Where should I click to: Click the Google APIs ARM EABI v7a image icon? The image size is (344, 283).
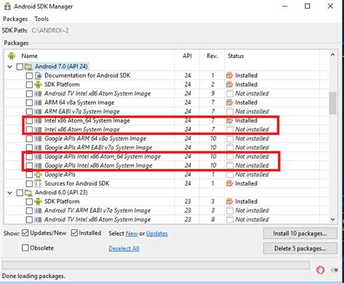(x=38, y=147)
